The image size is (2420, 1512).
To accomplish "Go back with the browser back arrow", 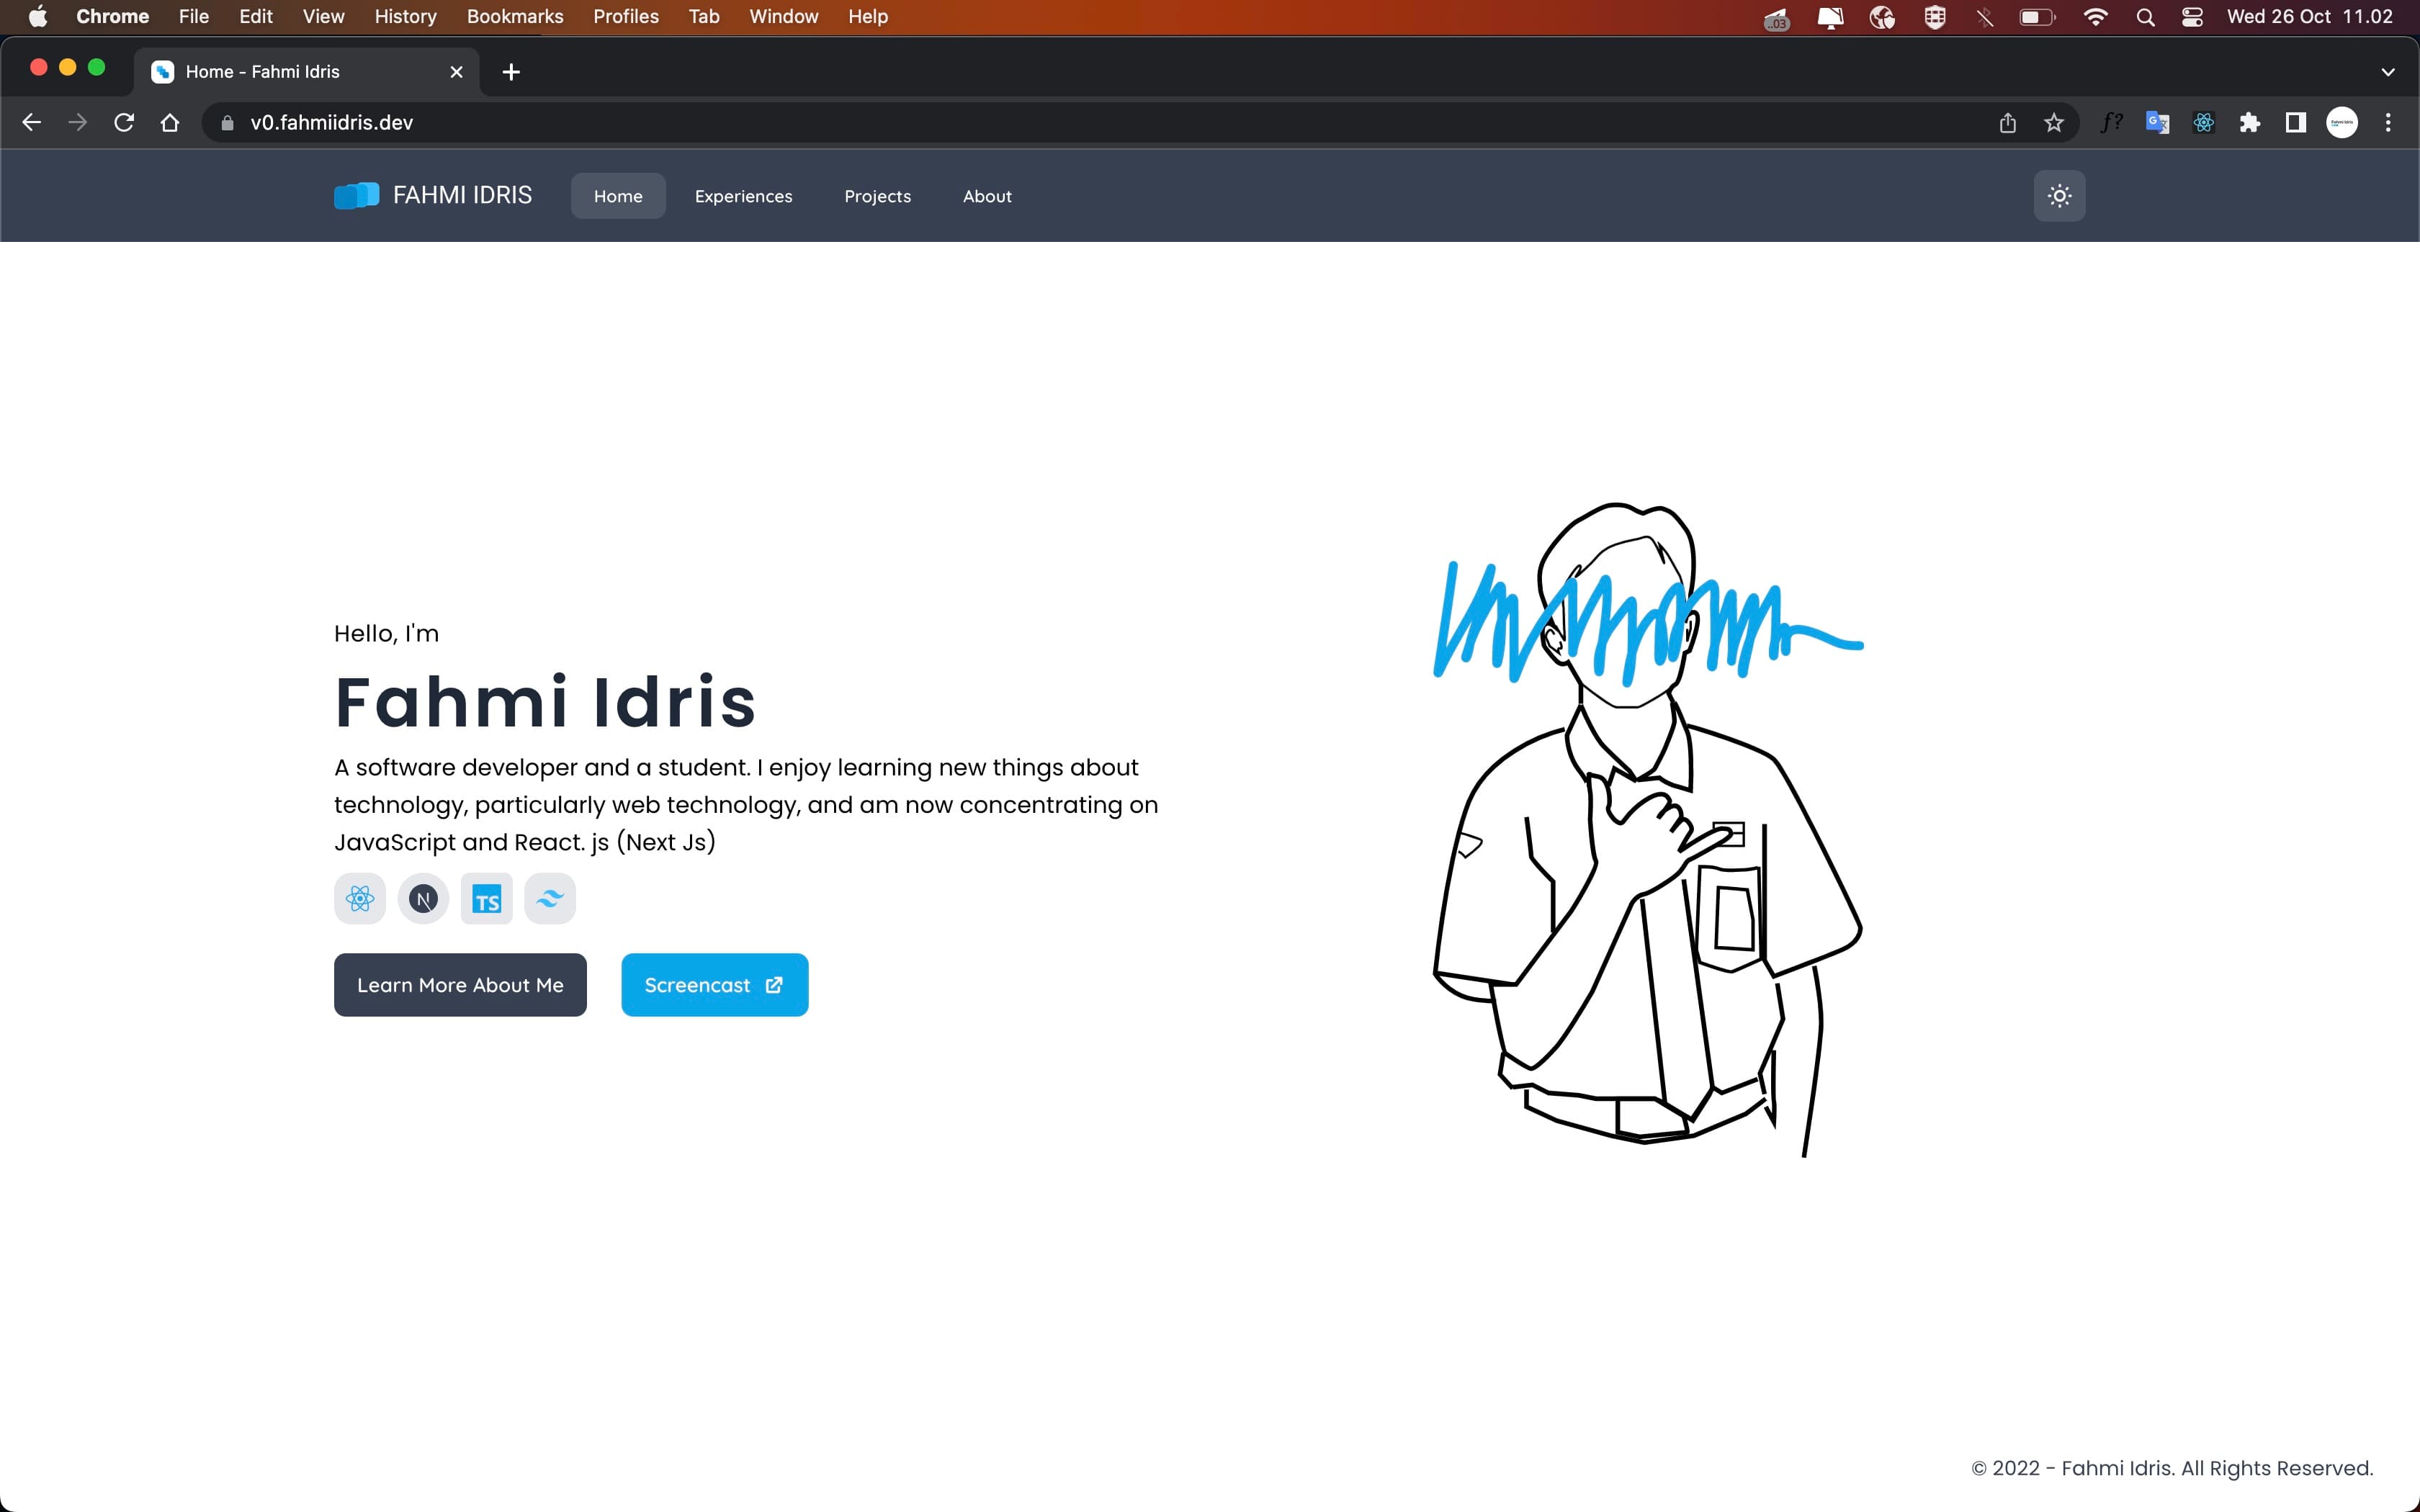I will tap(32, 122).
